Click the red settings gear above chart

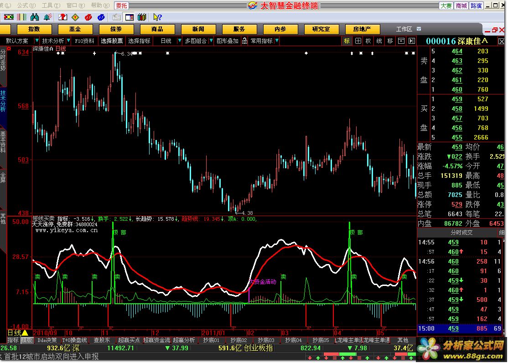point(9,49)
